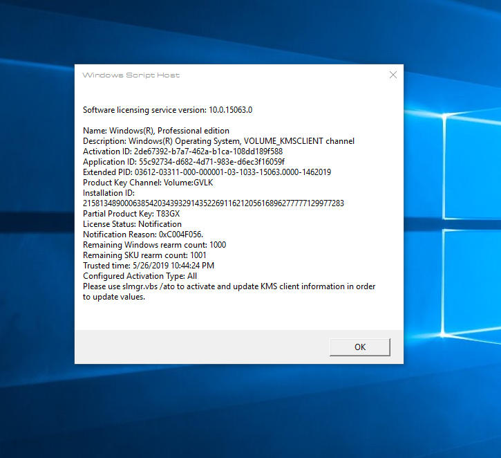Click the long Installation ID number
The image size is (501, 458).
coord(214,203)
